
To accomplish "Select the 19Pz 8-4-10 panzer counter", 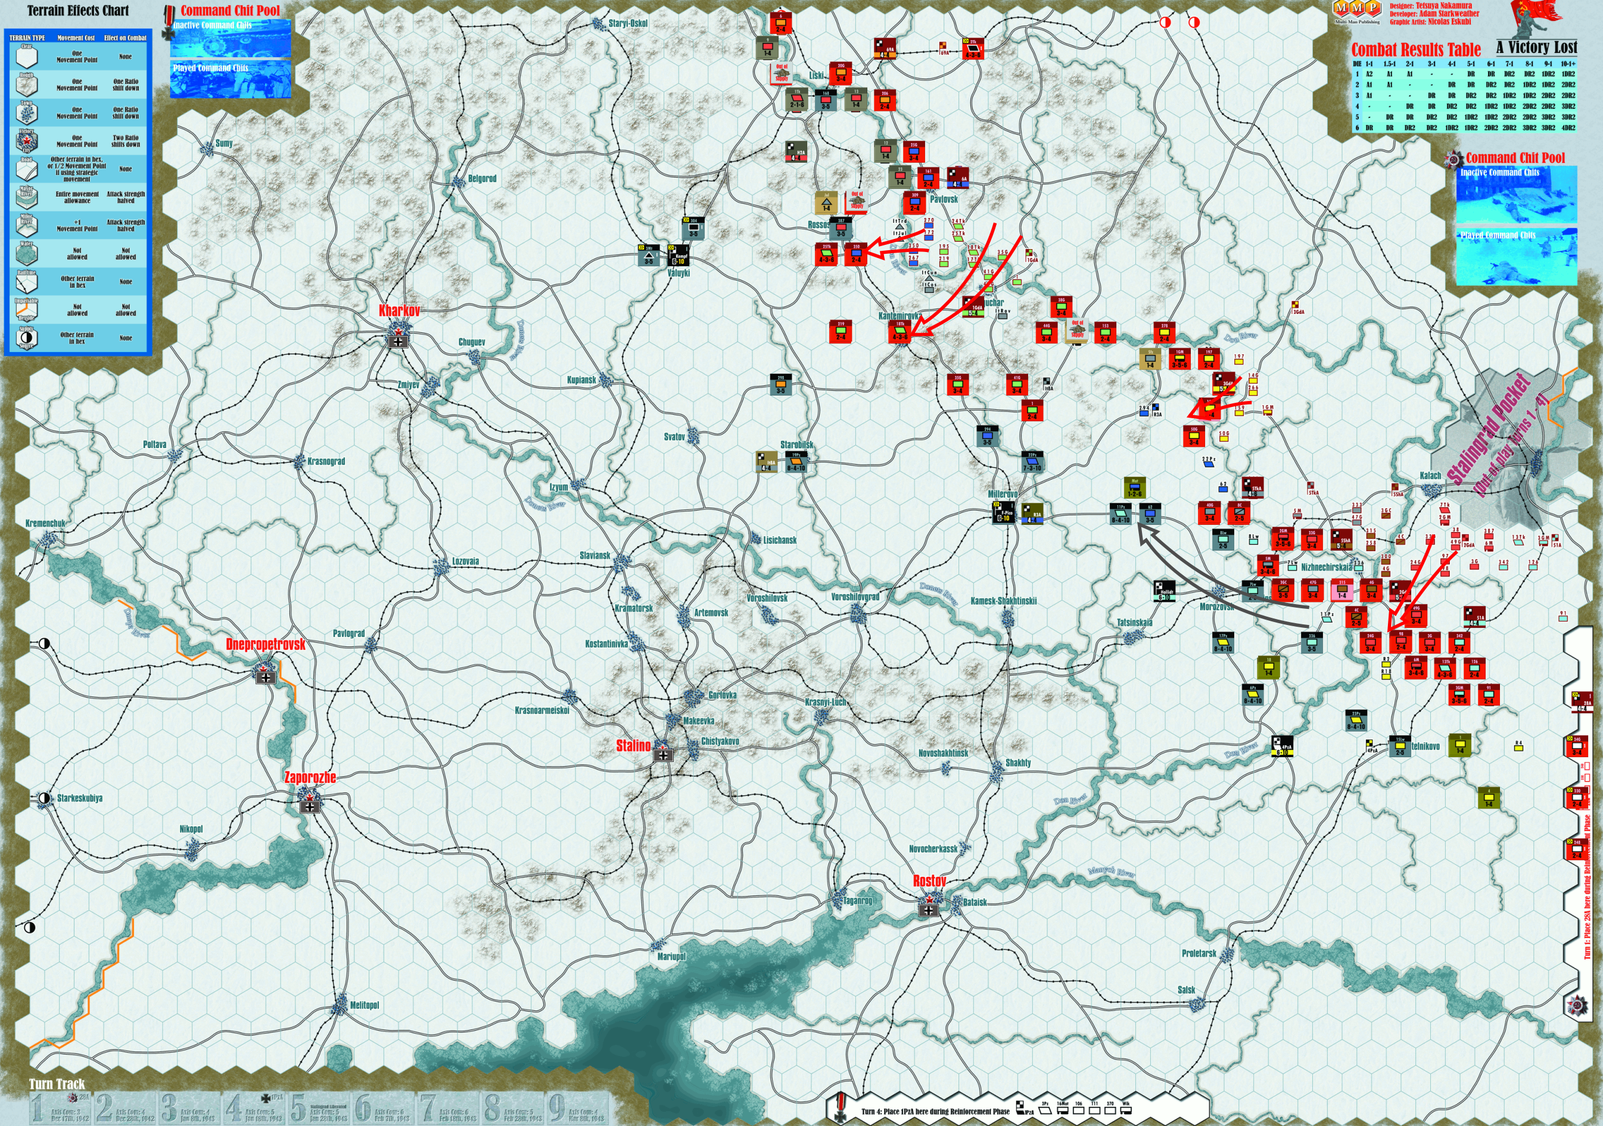I will (796, 462).
